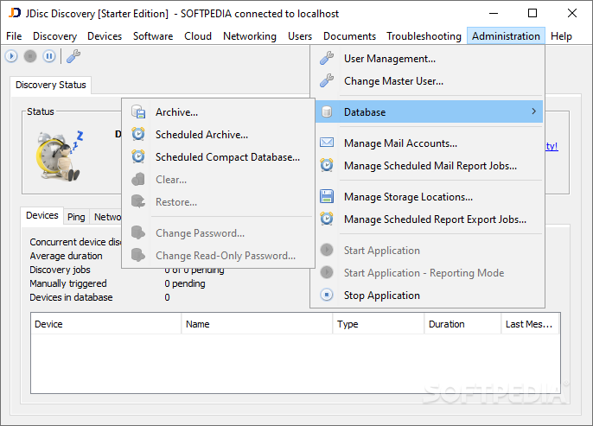Open the Documents menu
The image size is (593, 426).
349,36
